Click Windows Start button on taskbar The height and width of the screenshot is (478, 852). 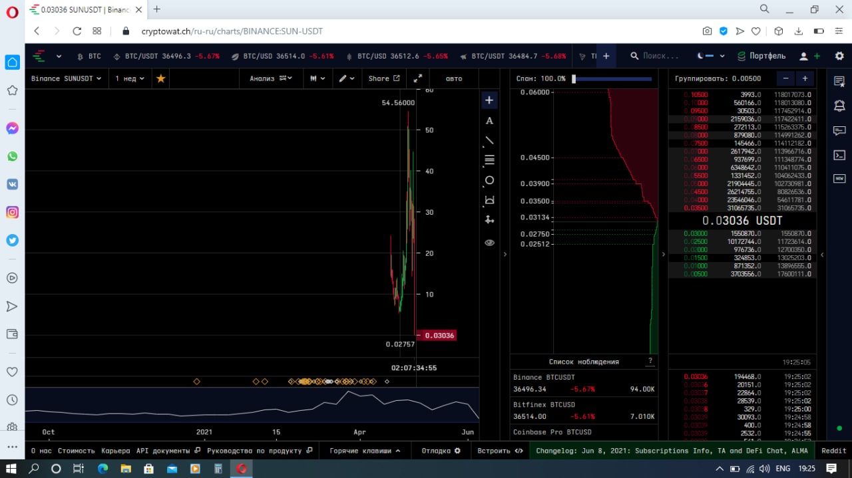click(x=11, y=469)
